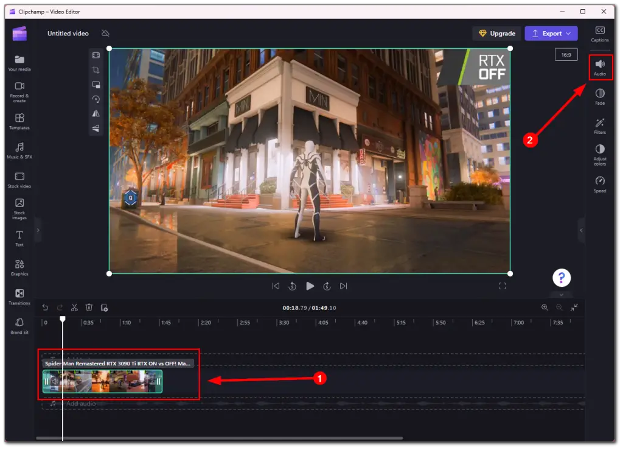Undo the last action
This screenshot has width=623, height=450.
(x=44, y=308)
